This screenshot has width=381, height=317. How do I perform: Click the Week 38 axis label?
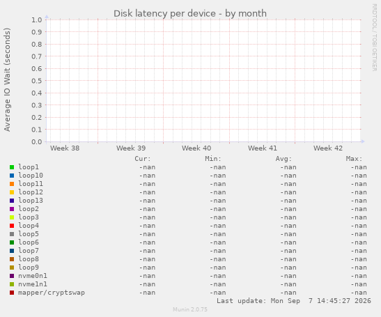pos(65,148)
